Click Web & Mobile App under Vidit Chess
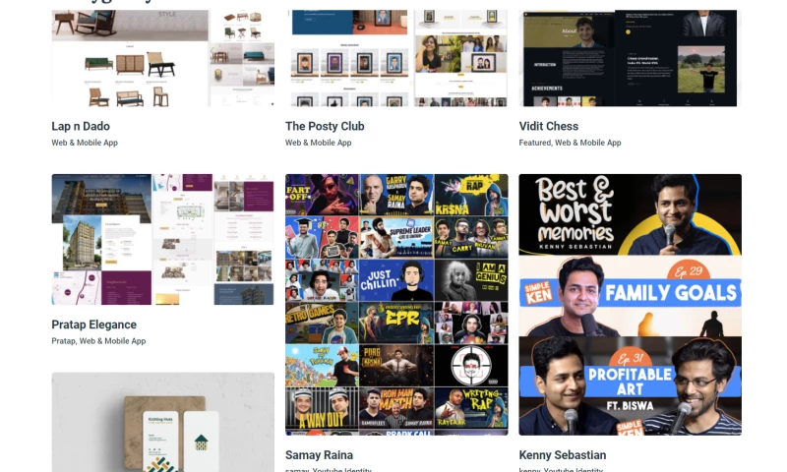This screenshot has height=472, width=787. [588, 143]
